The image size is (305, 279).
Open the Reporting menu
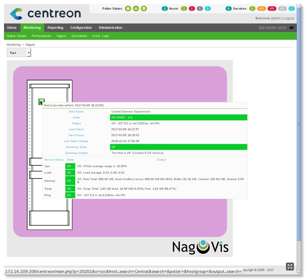[55, 28]
